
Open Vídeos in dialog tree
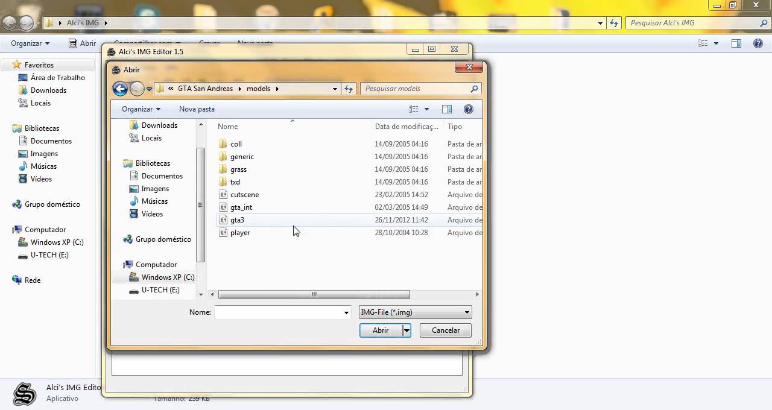(x=152, y=214)
